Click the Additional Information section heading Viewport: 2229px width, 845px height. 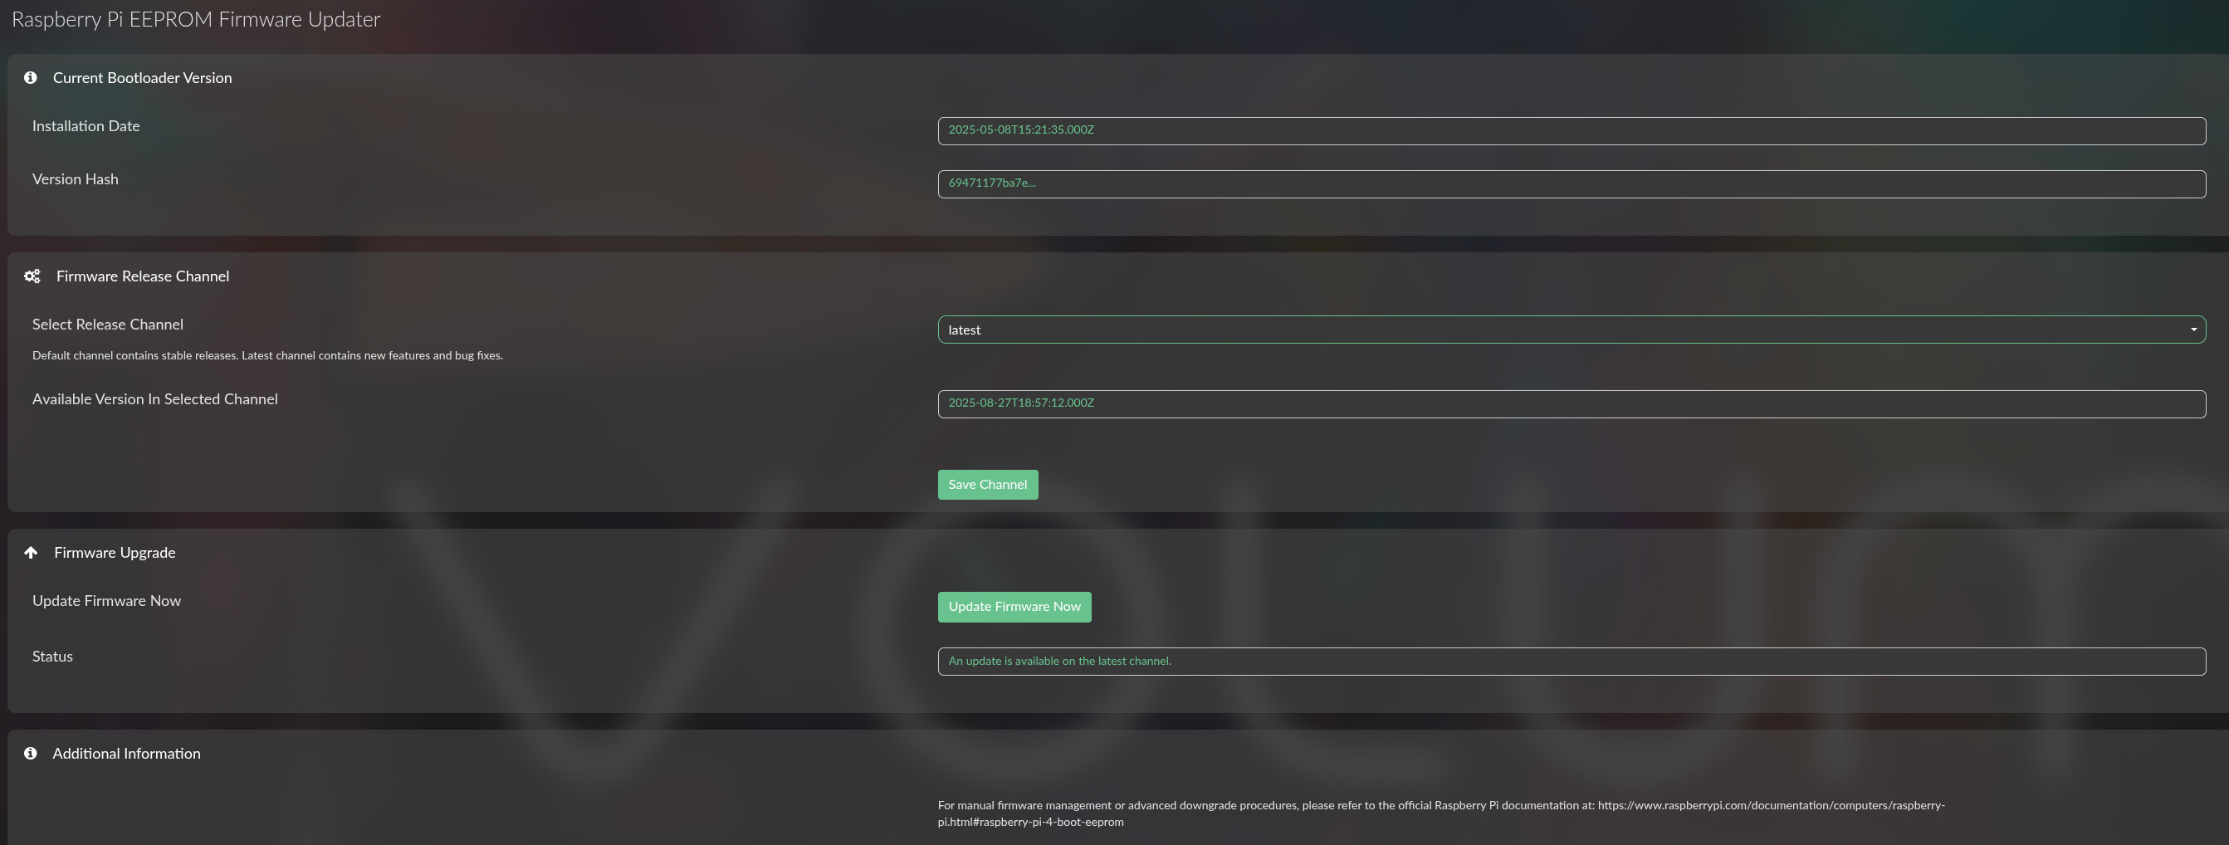coord(126,754)
